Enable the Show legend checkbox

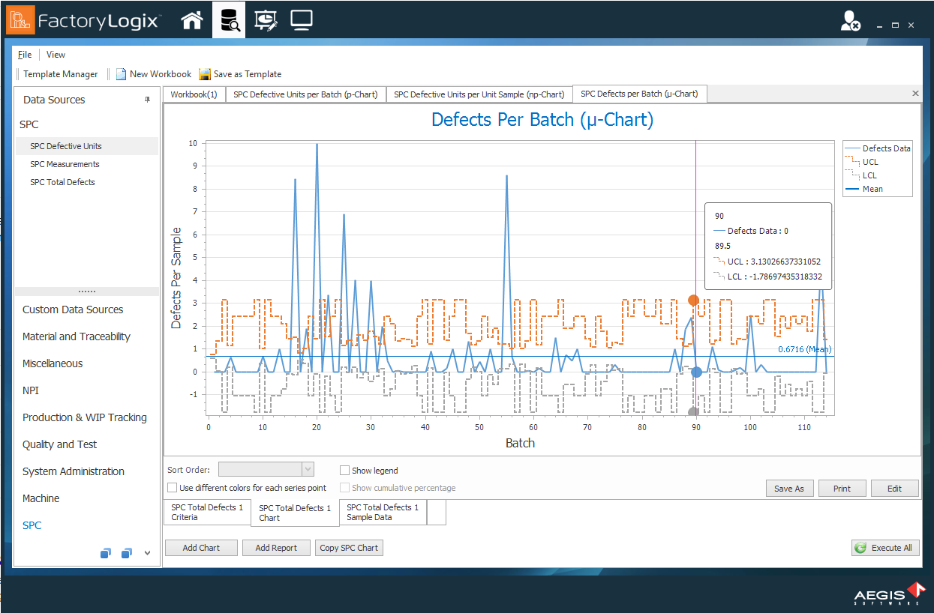(x=345, y=471)
